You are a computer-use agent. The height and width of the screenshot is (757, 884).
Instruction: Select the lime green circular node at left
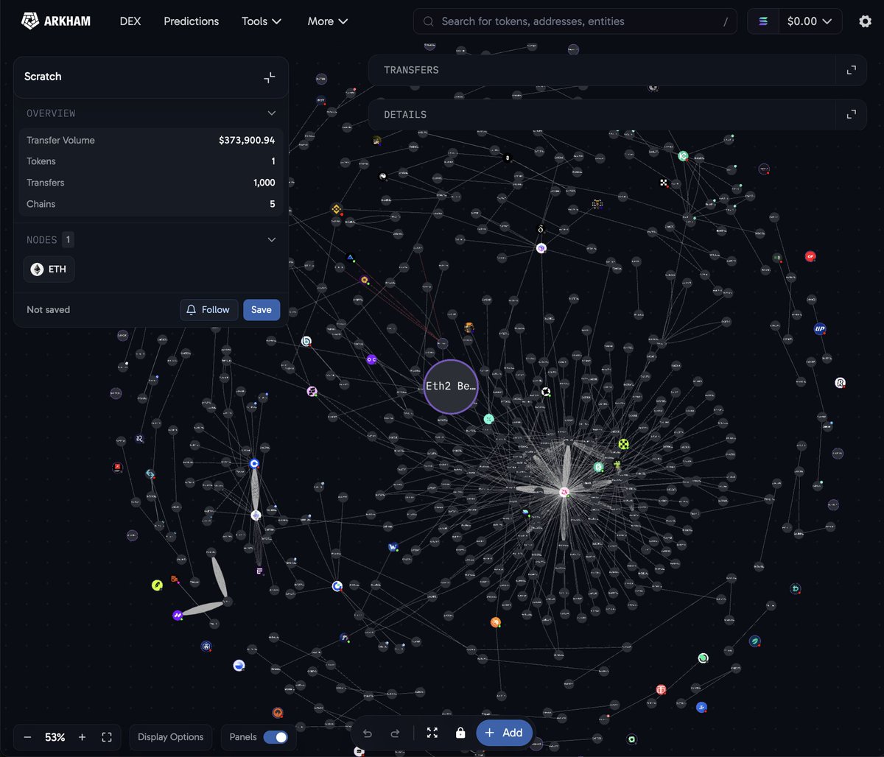[x=157, y=585]
